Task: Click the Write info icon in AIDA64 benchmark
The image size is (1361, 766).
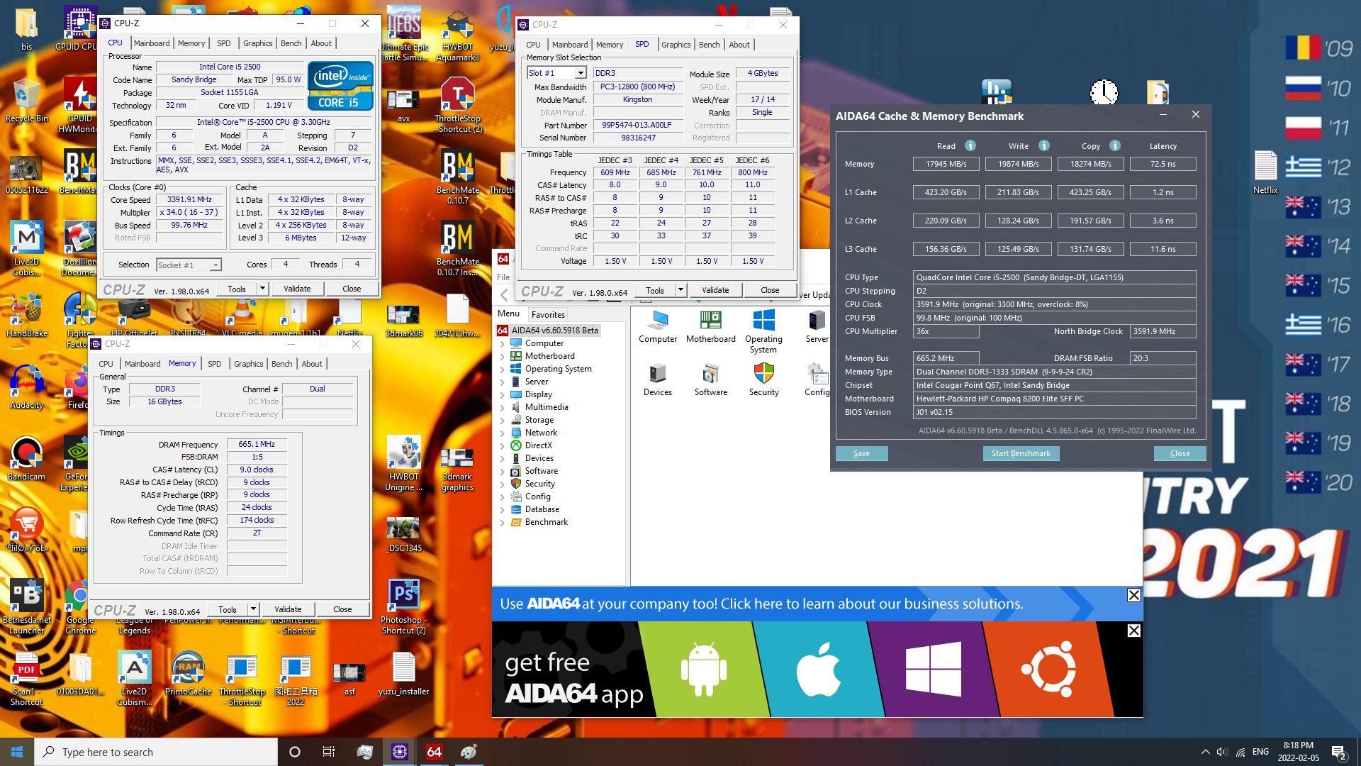Action: (x=1044, y=145)
